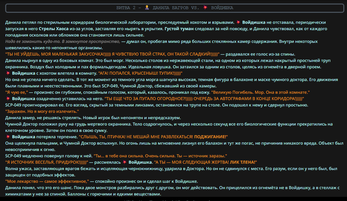This screenshot has height=201, width=347.
Task: Click bold phrase 'Густой туман'
Action: click(179, 29)
